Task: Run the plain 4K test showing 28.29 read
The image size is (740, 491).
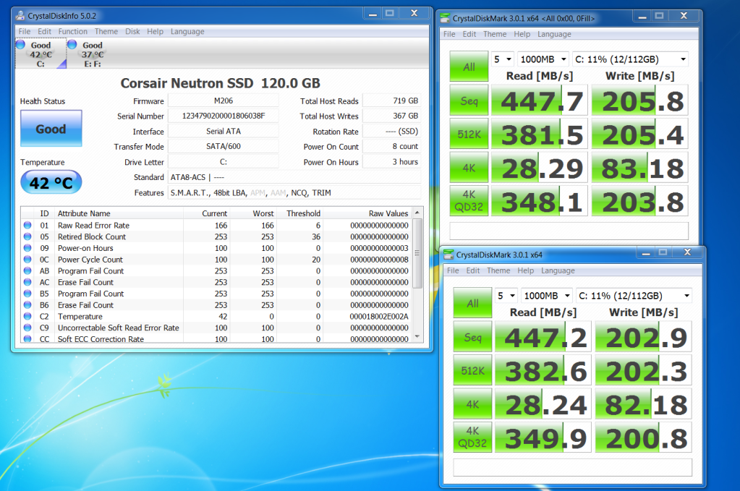Action: click(469, 168)
